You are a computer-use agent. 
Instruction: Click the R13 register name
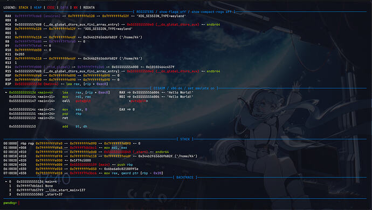pyautogui.click(x=8, y=63)
